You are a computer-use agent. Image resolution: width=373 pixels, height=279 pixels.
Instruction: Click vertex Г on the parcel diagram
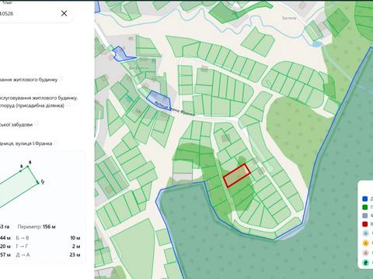point(39,182)
